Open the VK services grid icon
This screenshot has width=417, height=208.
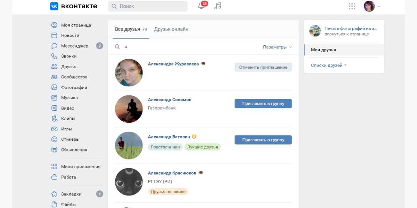[352, 6]
